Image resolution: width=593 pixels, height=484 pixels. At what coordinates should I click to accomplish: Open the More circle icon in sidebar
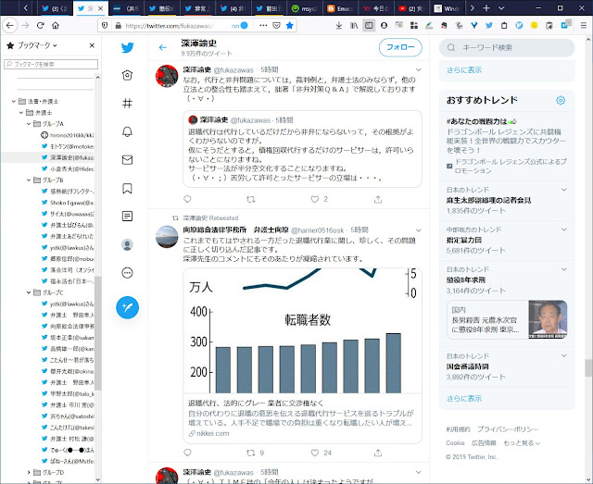click(x=128, y=273)
